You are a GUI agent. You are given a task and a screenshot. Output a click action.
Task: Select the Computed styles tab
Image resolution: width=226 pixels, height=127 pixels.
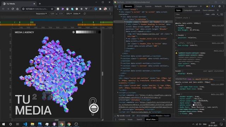pyautogui.click(x=188, y=10)
